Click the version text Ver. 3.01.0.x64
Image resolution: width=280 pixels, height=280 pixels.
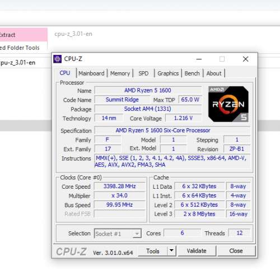(x=113, y=253)
